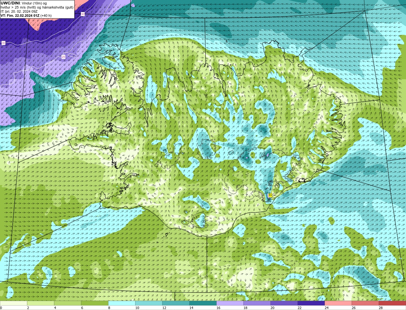406x310 pixels.
Task: Click the legend scale value 14
Action: pyautogui.click(x=191, y=308)
